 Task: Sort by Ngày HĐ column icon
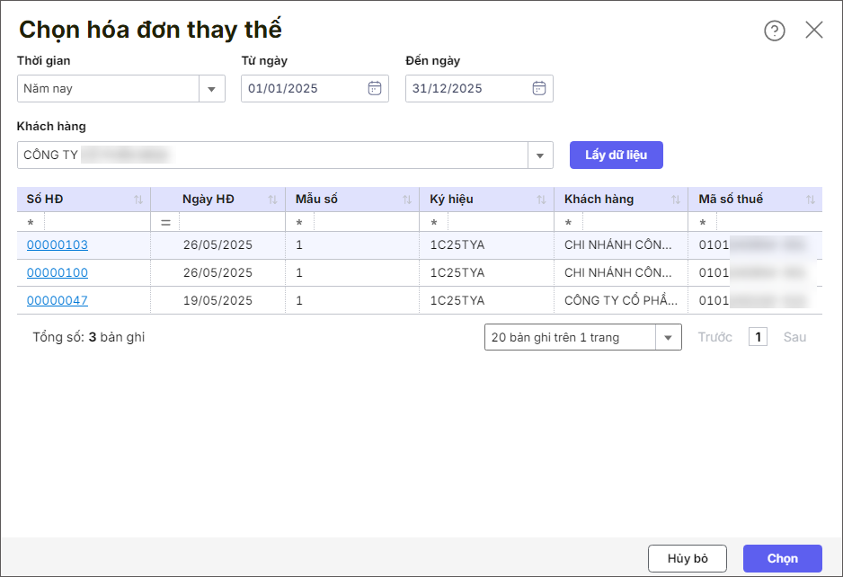[272, 200]
